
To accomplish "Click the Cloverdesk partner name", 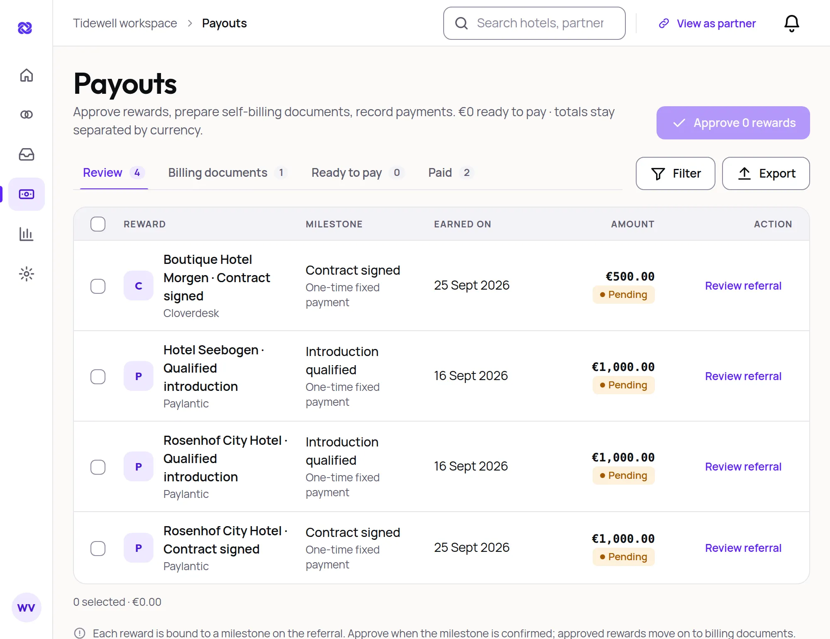I will (x=191, y=313).
